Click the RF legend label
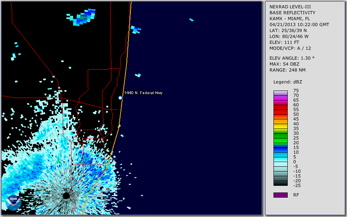Screen dimensions: 347x217 296,195
